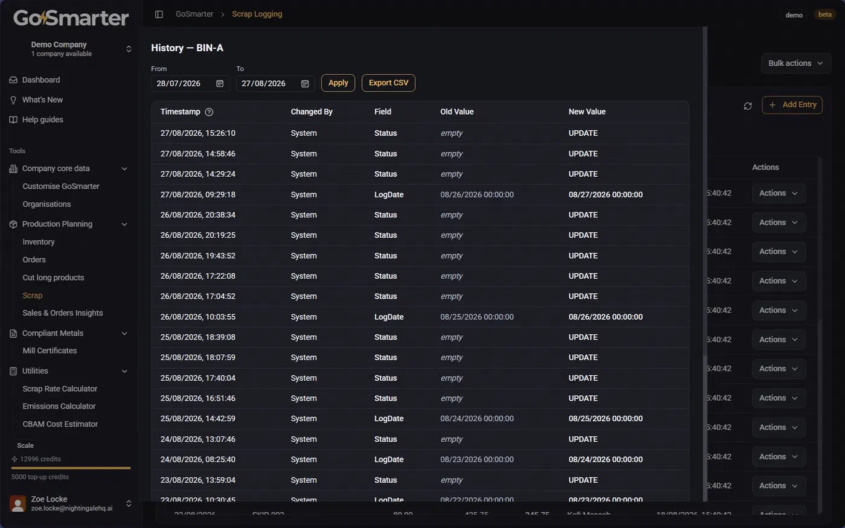Open the To date calendar picker
This screenshot has height=528, width=845.
pos(305,83)
